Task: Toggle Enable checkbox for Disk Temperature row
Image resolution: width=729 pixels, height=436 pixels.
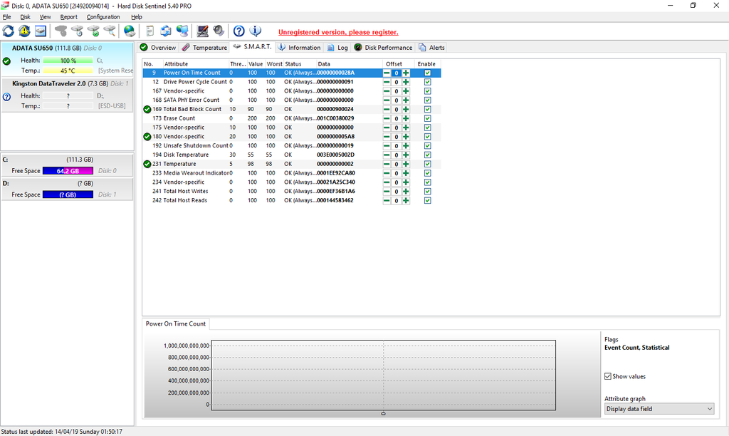Action: [x=427, y=155]
